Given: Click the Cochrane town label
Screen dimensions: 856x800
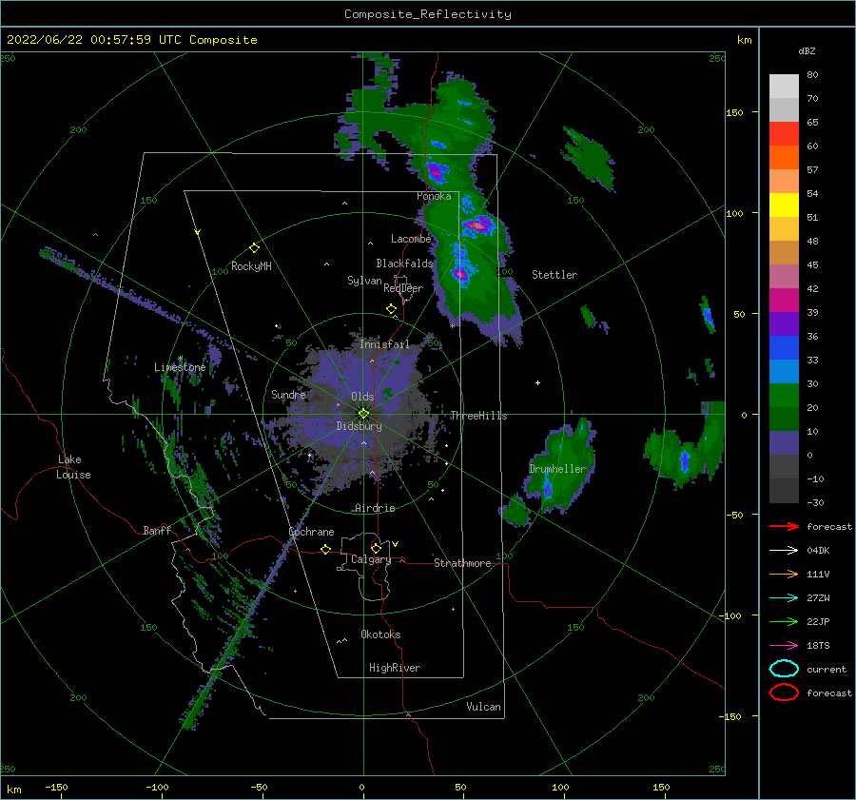Looking at the screenshot, I should 311,532.
